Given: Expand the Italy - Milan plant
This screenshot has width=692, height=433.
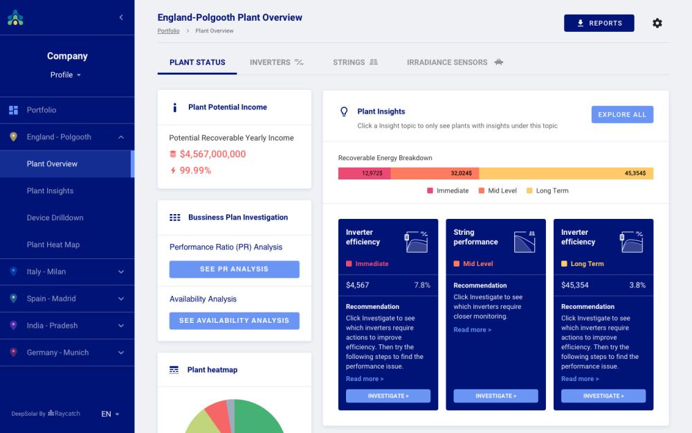Looking at the screenshot, I should click(x=66, y=272).
